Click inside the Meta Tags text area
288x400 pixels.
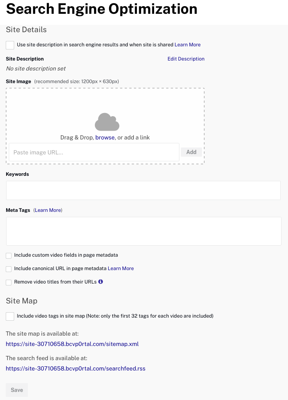(144, 231)
